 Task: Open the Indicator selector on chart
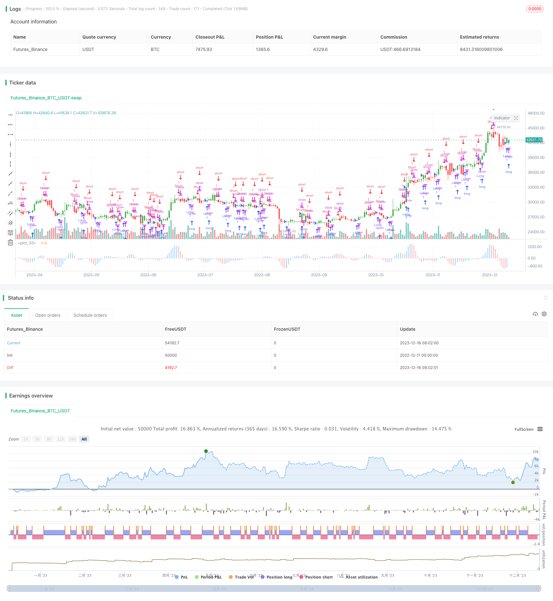tap(502, 118)
